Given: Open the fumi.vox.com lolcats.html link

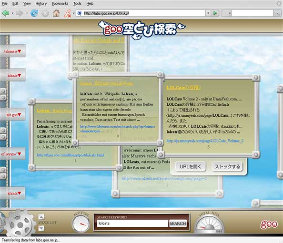Looking at the screenshot, I should pos(70,155).
